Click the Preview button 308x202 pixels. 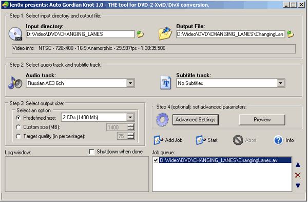coord(262,120)
